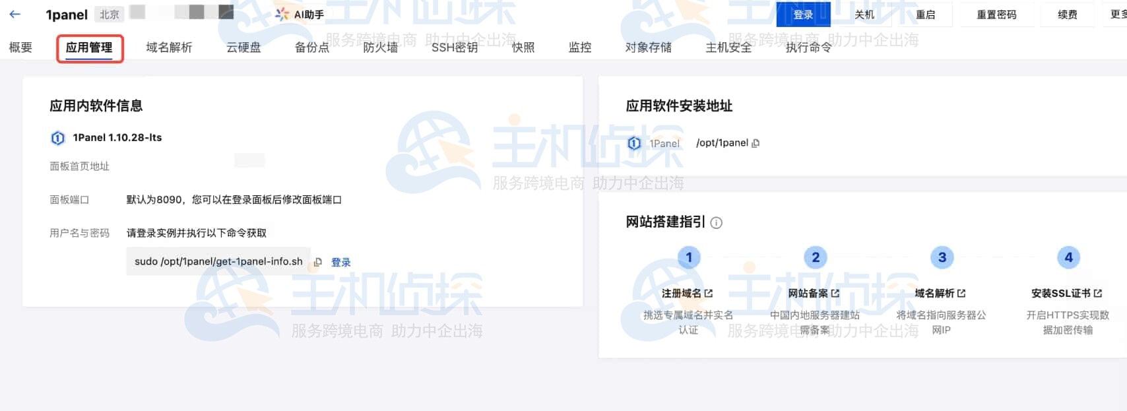The width and height of the screenshot is (1127, 411).
Task: Click step 1 circle for 注册域名
Action: (689, 257)
